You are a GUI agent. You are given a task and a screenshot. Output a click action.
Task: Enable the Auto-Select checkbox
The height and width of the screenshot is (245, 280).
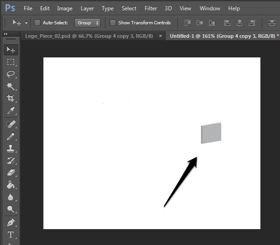pyautogui.click(x=37, y=23)
